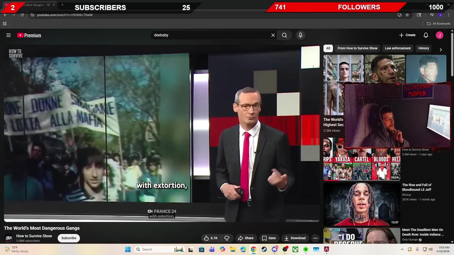The image size is (454, 255).
Task: Like the video (6.1K)
Action: [x=211, y=238]
